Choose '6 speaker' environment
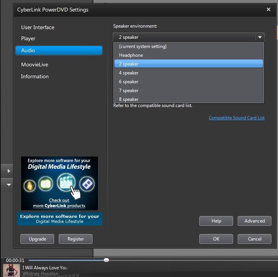278x277 pixels. (x=189, y=82)
